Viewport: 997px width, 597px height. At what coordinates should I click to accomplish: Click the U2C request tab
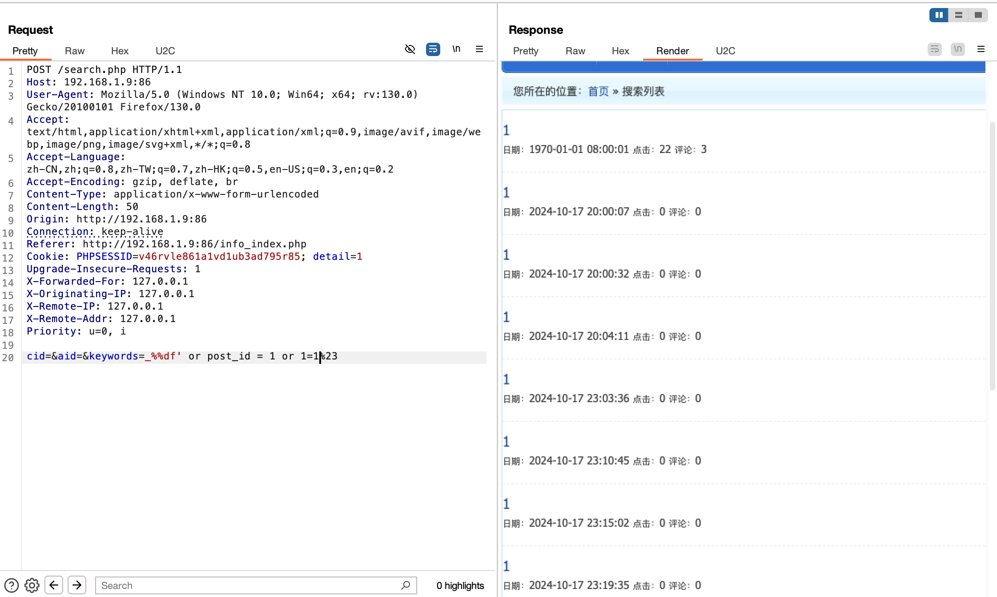tap(165, 50)
